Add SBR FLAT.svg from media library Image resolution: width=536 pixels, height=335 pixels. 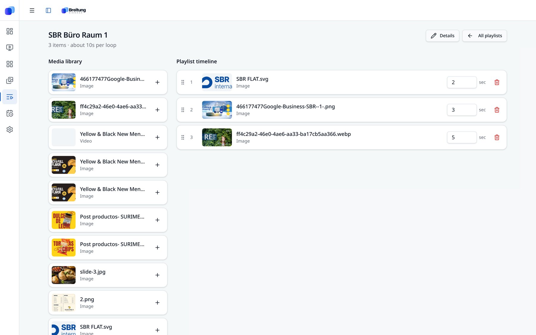coord(158,330)
